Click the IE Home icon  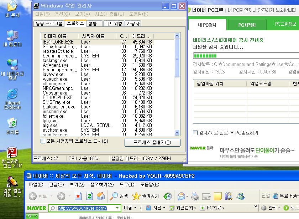101,196
